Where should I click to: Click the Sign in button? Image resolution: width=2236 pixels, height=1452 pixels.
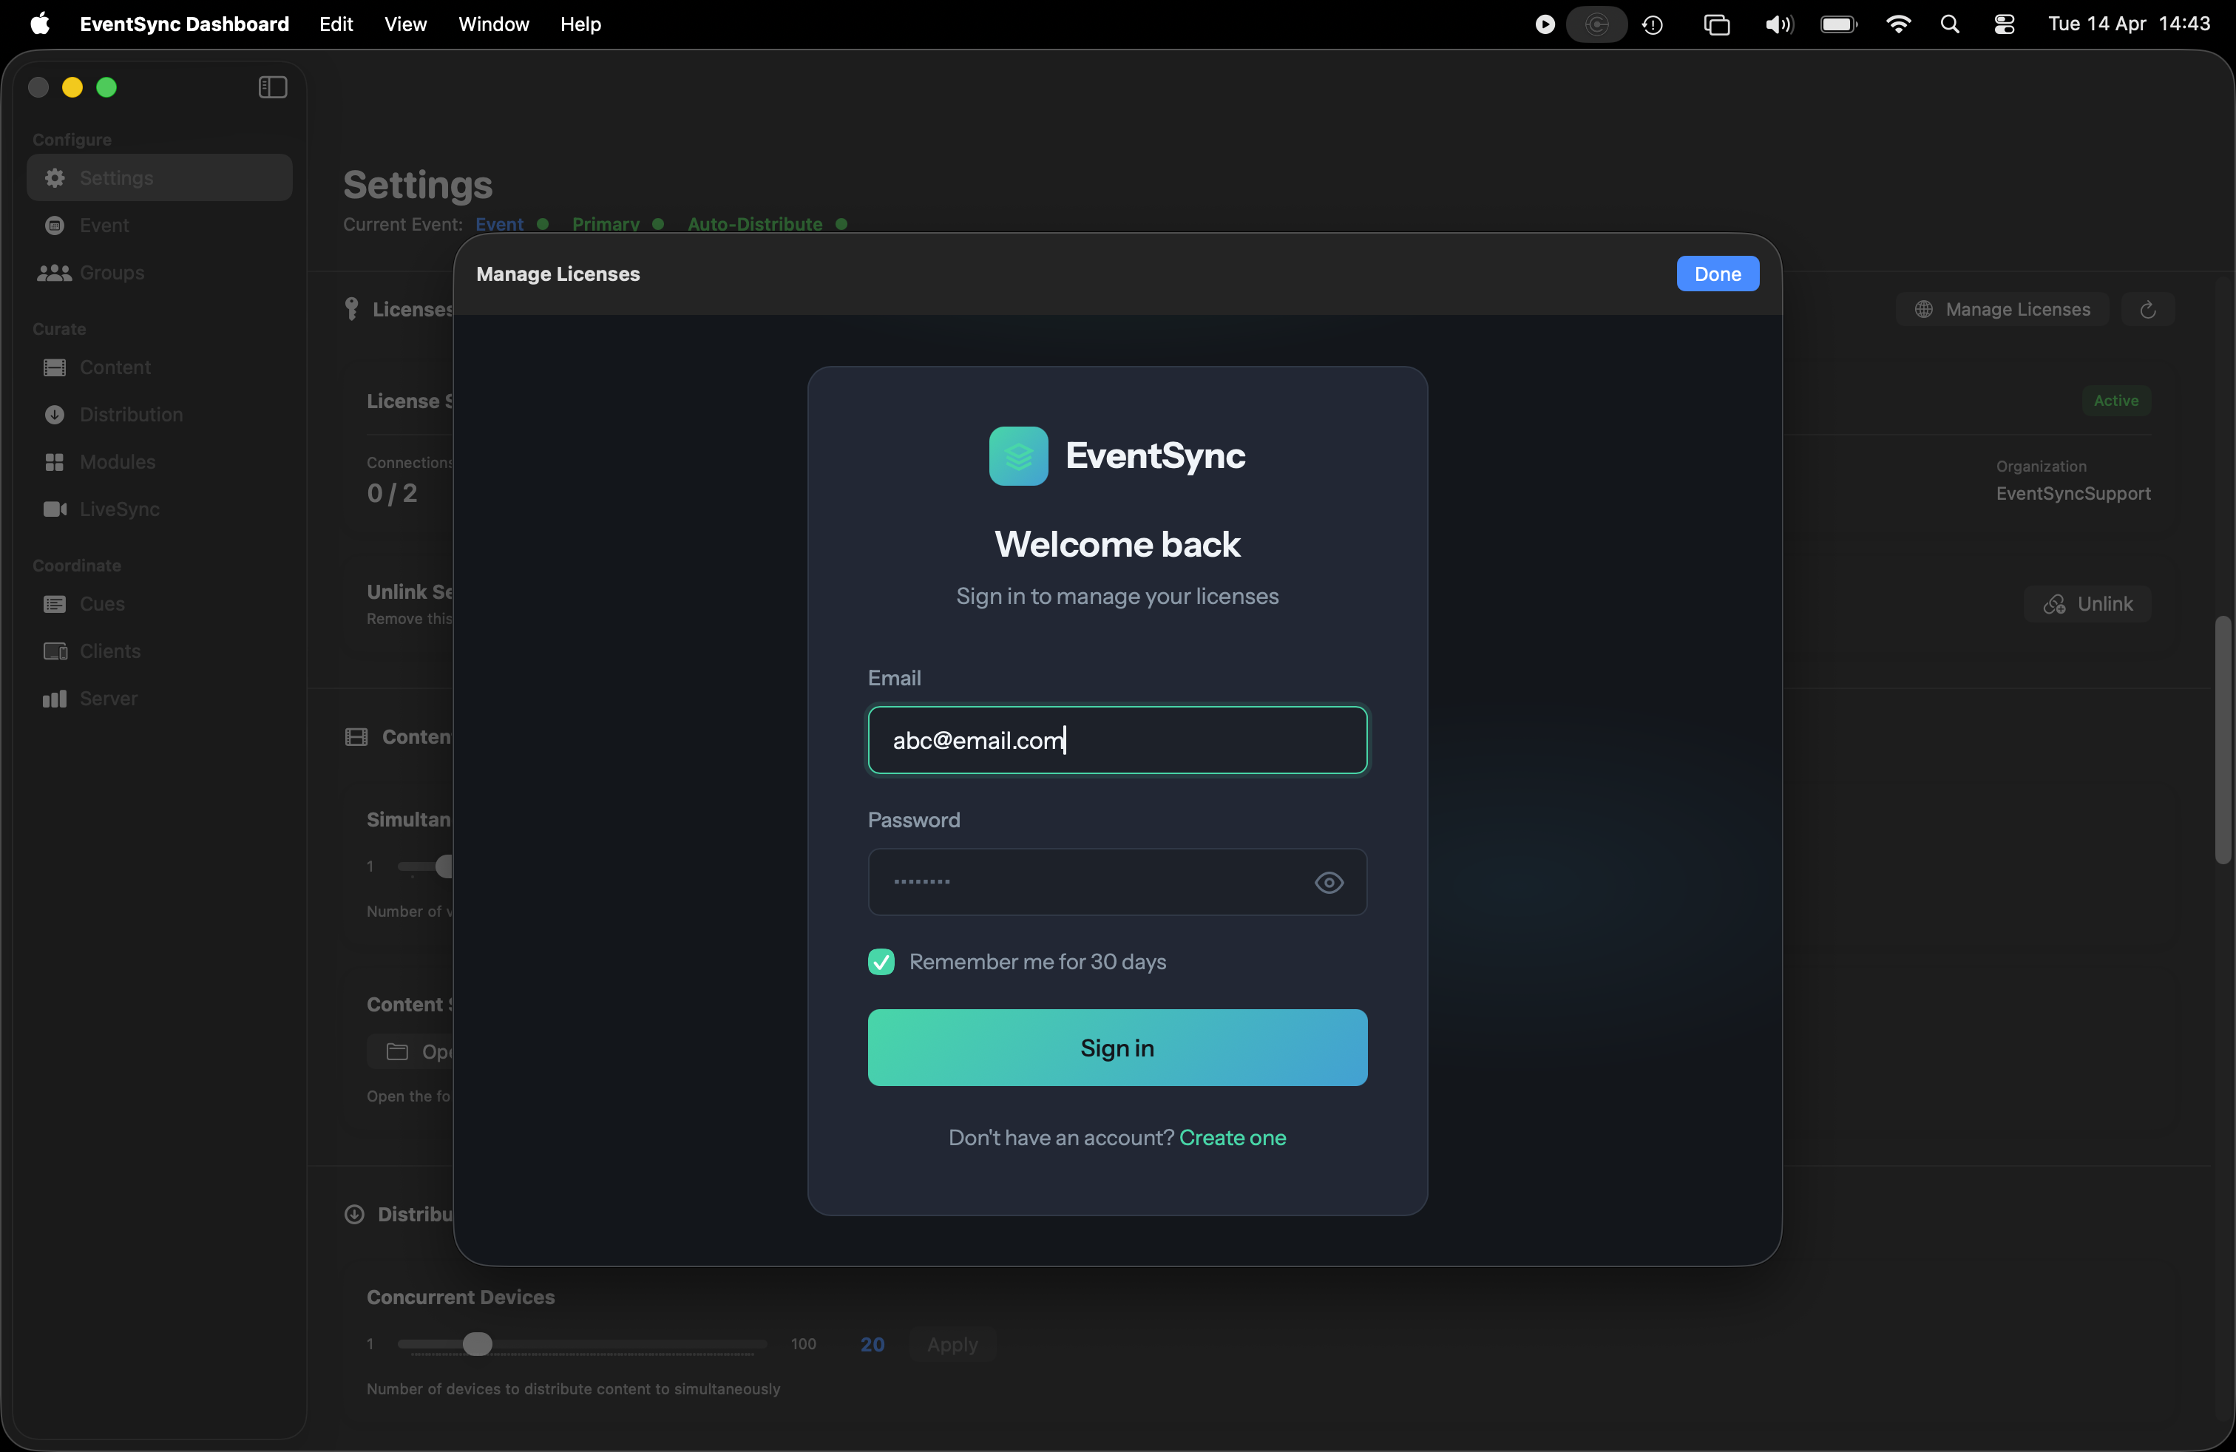(1117, 1047)
